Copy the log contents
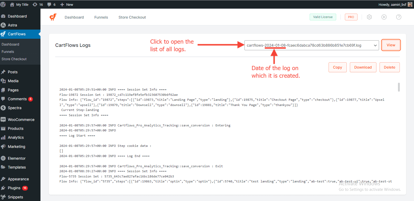414x201 pixels. (337, 67)
